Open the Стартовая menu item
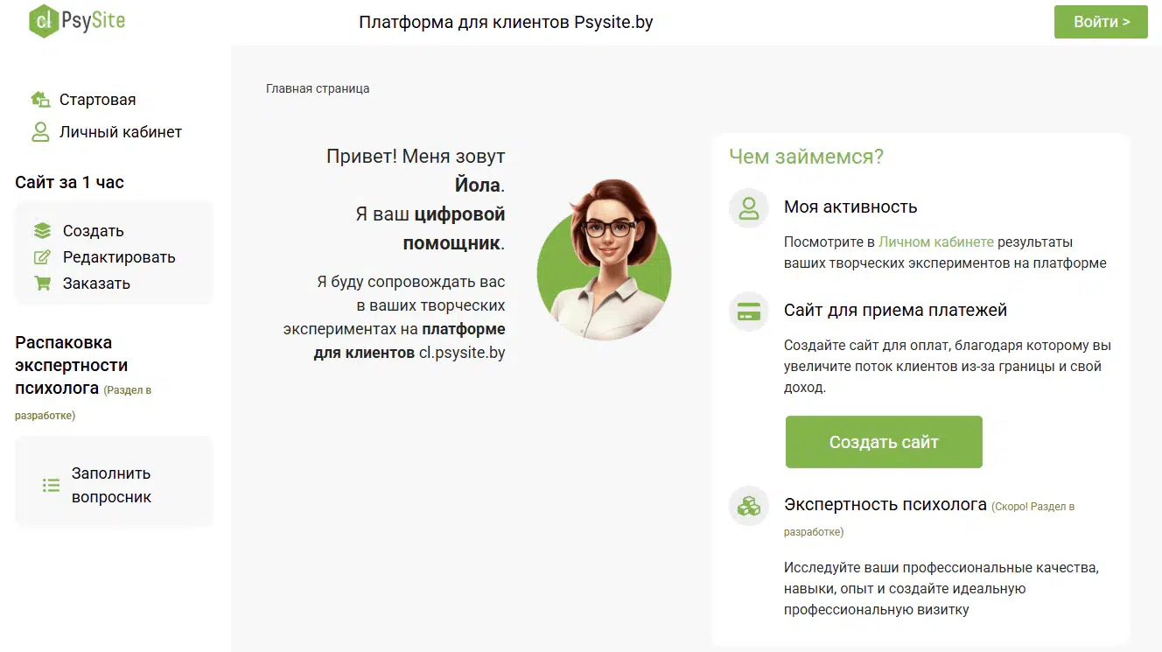Screen dimensions: 1162x652 point(98,100)
